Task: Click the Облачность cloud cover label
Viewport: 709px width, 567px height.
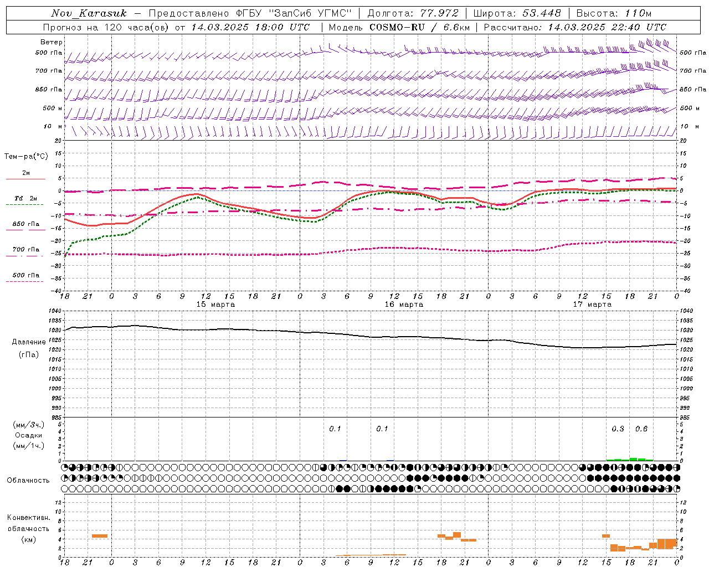Action: 28,480
